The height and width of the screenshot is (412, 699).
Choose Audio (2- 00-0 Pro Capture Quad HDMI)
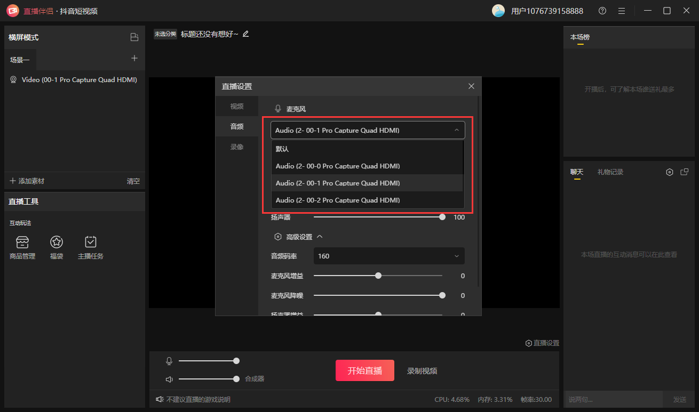point(368,166)
